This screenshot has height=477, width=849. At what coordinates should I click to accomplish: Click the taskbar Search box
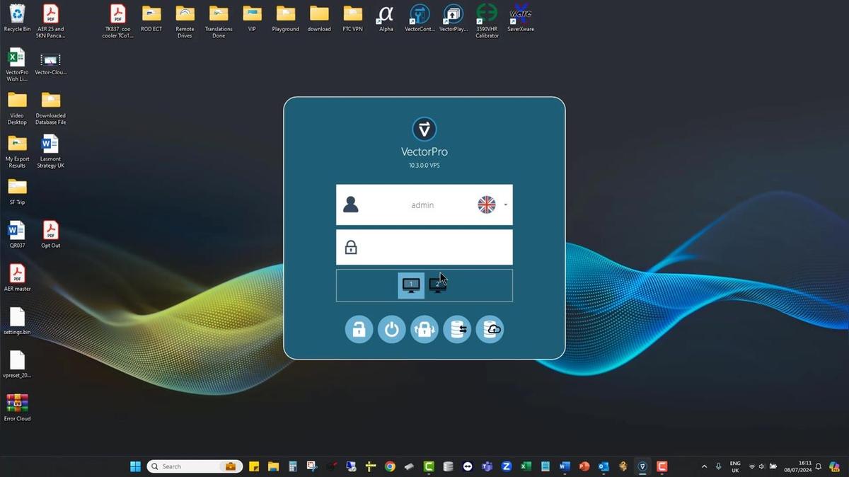click(x=195, y=466)
